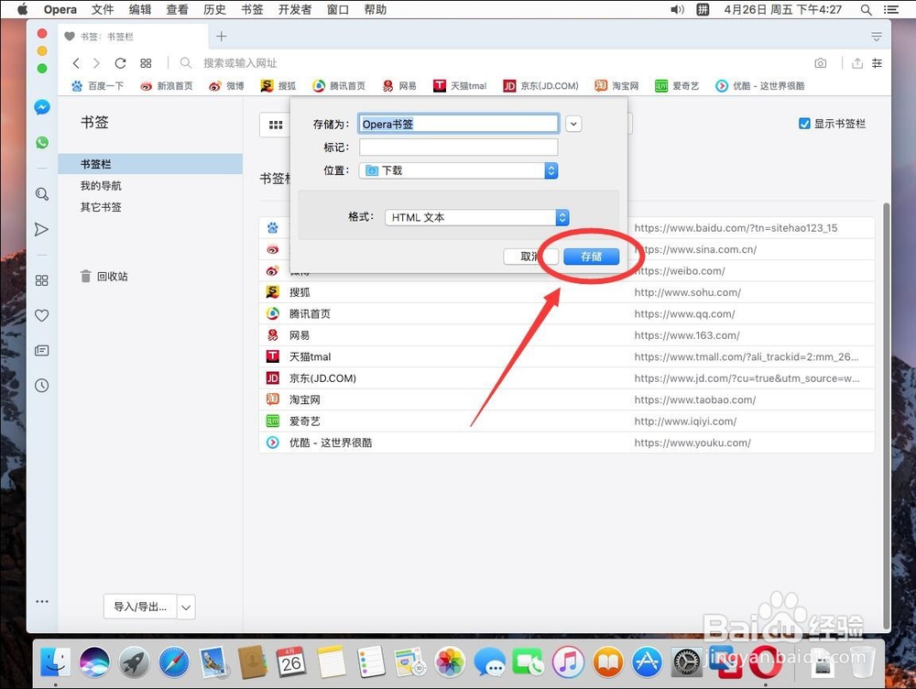916x689 pixels.
Task: Open the 开发者 menu in the menu bar
Action: [294, 9]
